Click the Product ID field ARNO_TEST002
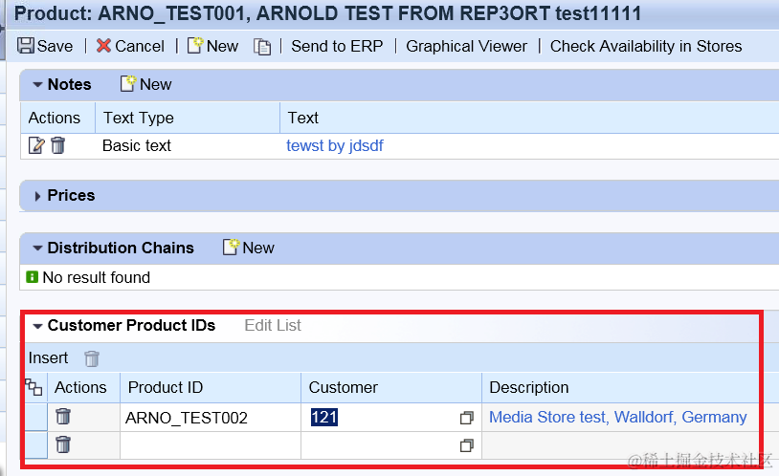Viewport: 779px width, 476px height. tap(211, 418)
